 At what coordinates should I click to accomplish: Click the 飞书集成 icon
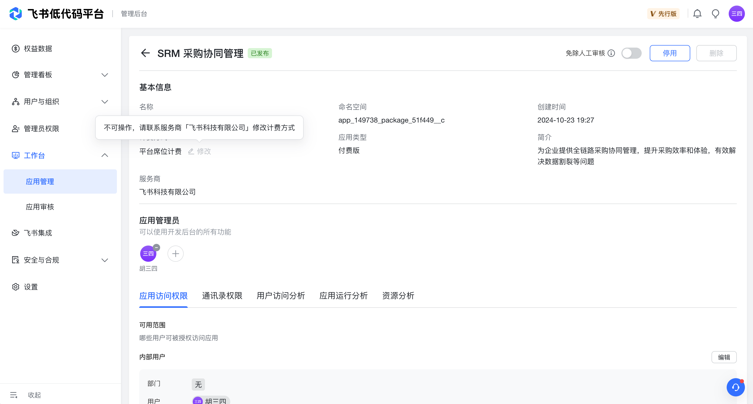coord(15,233)
